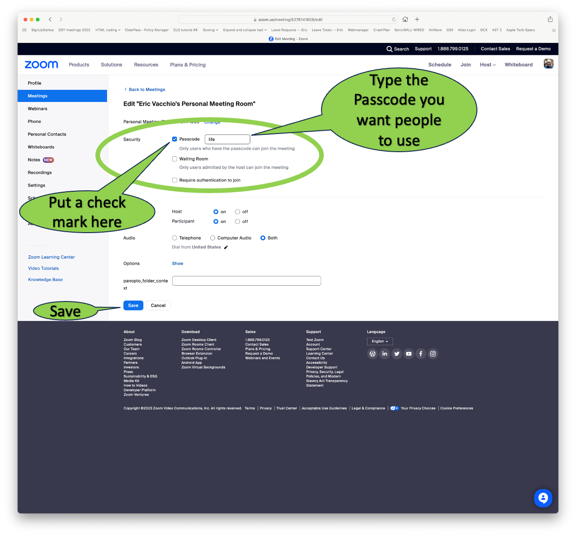Go back to Meetings link
The height and width of the screenshot is (536, 576).
click(145, 90)
